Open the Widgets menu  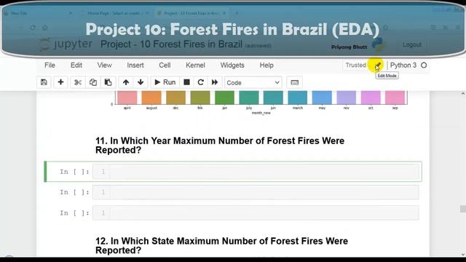232,65
